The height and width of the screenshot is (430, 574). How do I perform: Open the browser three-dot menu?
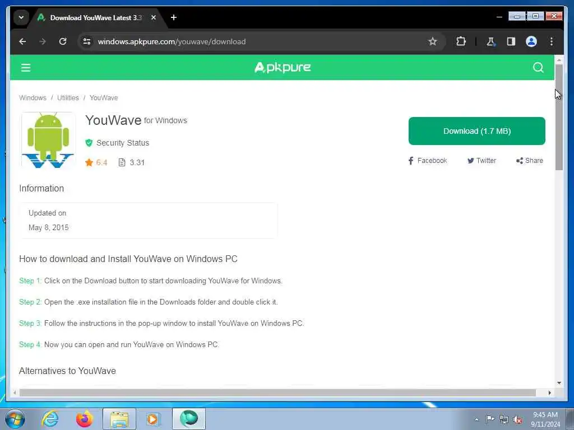pyautogui.click(x=552, y=41)
